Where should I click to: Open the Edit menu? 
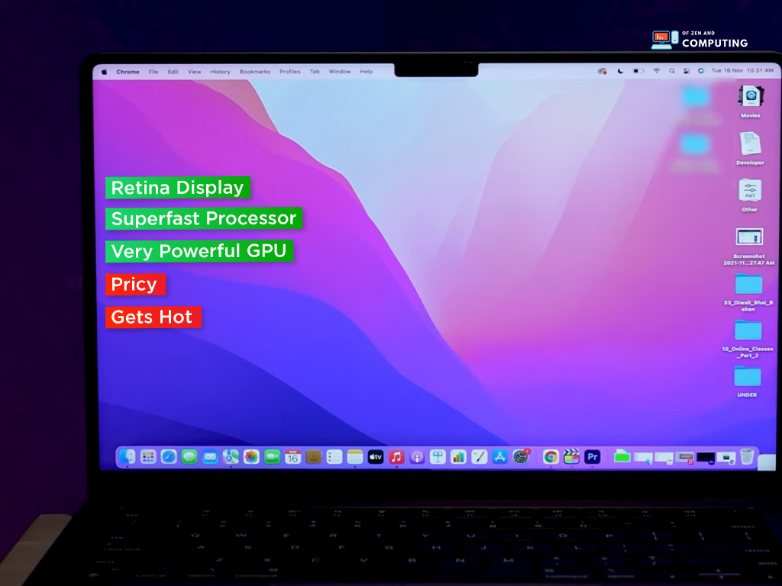[173, 72]
